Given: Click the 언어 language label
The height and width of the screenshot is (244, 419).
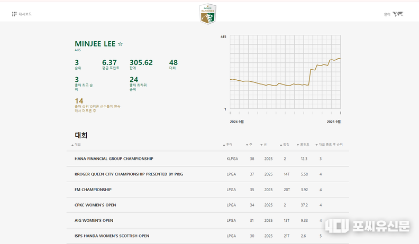Looking at the screenshot, I should tap(387, 14).
